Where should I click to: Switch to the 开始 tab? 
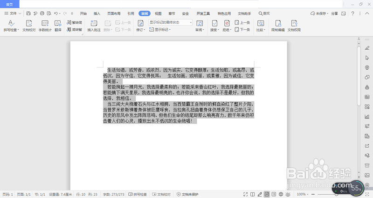click(x=83, y=13)
